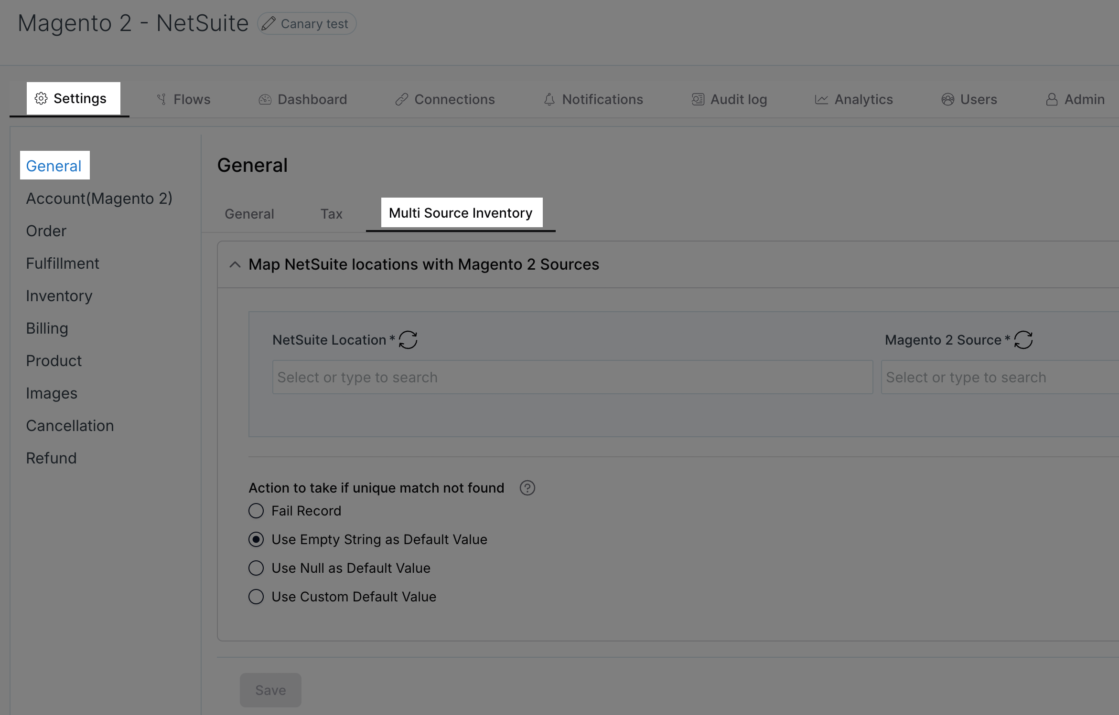The width and height of the screenshot is (1119, 715).
Task: Switch to the Tax sub-tab
Action: [332, 213]
